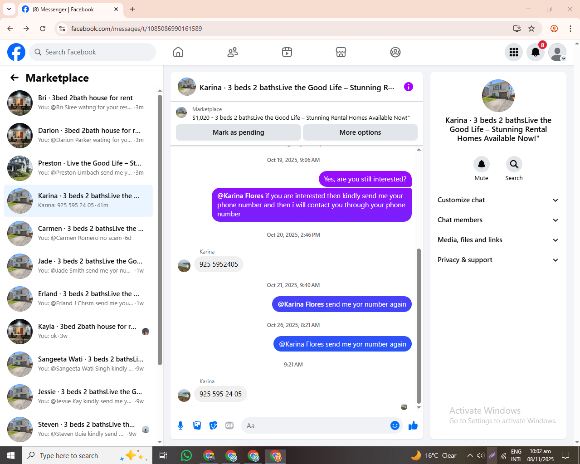
Task: Expand Privacy & support section
Action: [498, 260]
